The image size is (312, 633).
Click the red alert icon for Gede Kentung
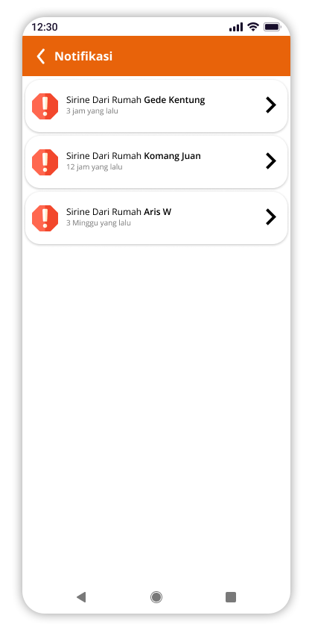click(x=45, y=106)
